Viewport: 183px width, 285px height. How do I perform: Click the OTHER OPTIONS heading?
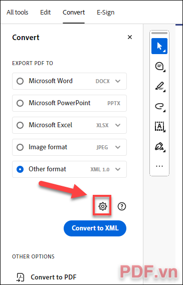click(33, 256)
